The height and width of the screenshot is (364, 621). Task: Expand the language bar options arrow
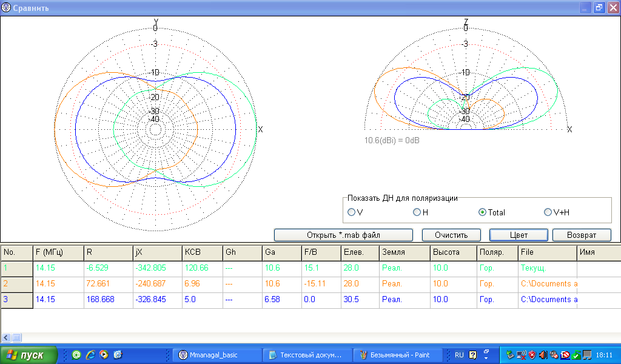click(x=486, y=357)
